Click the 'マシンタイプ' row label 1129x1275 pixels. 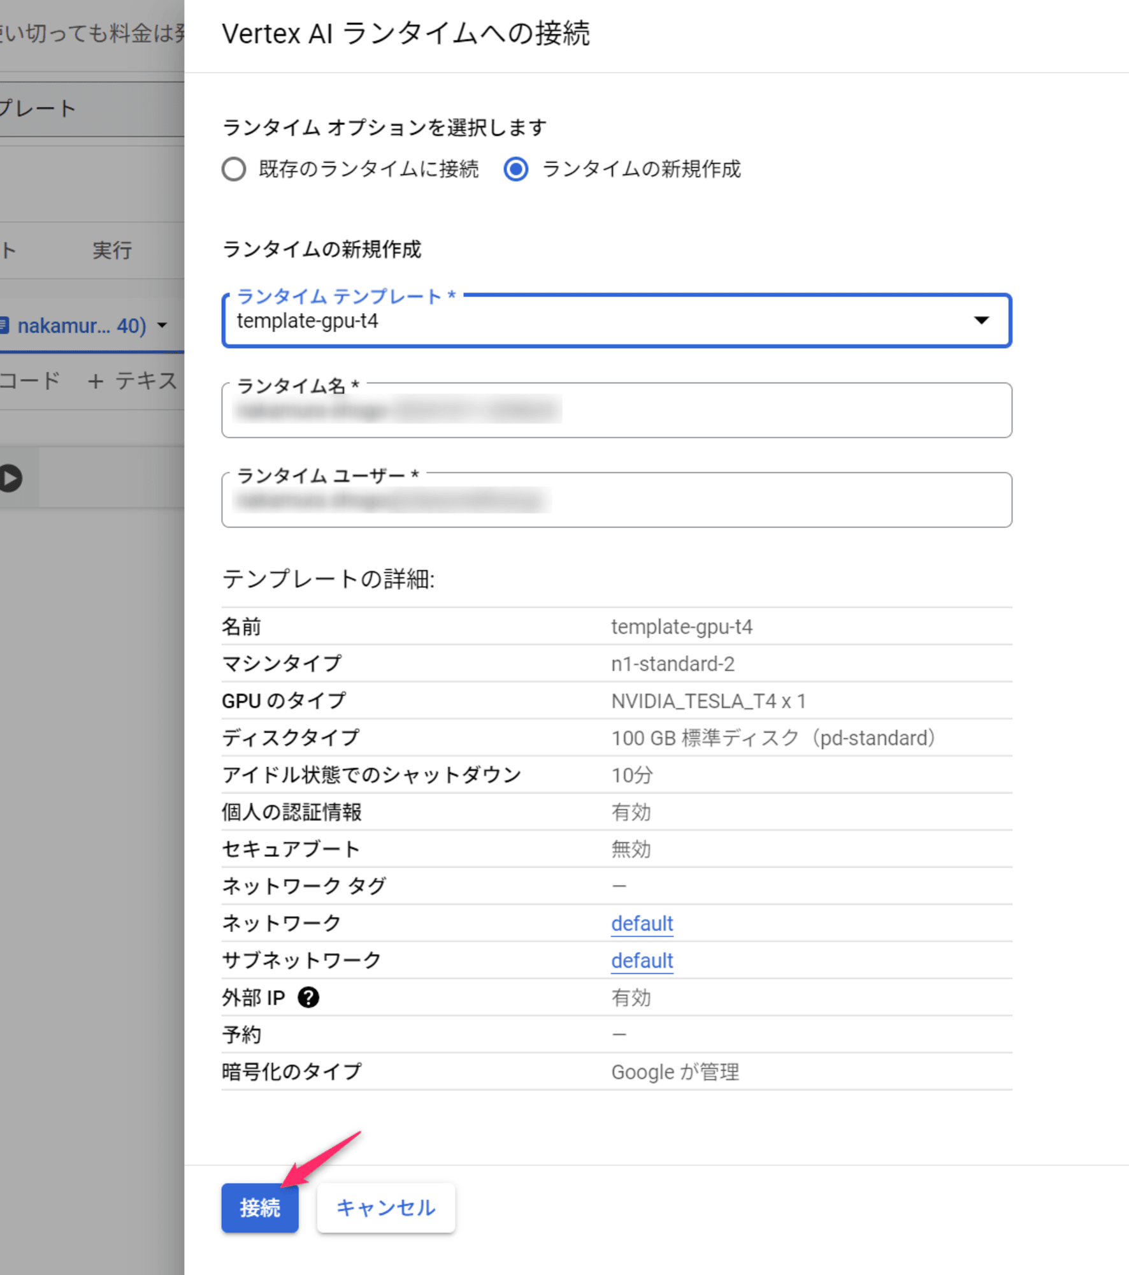pos(282,664)
